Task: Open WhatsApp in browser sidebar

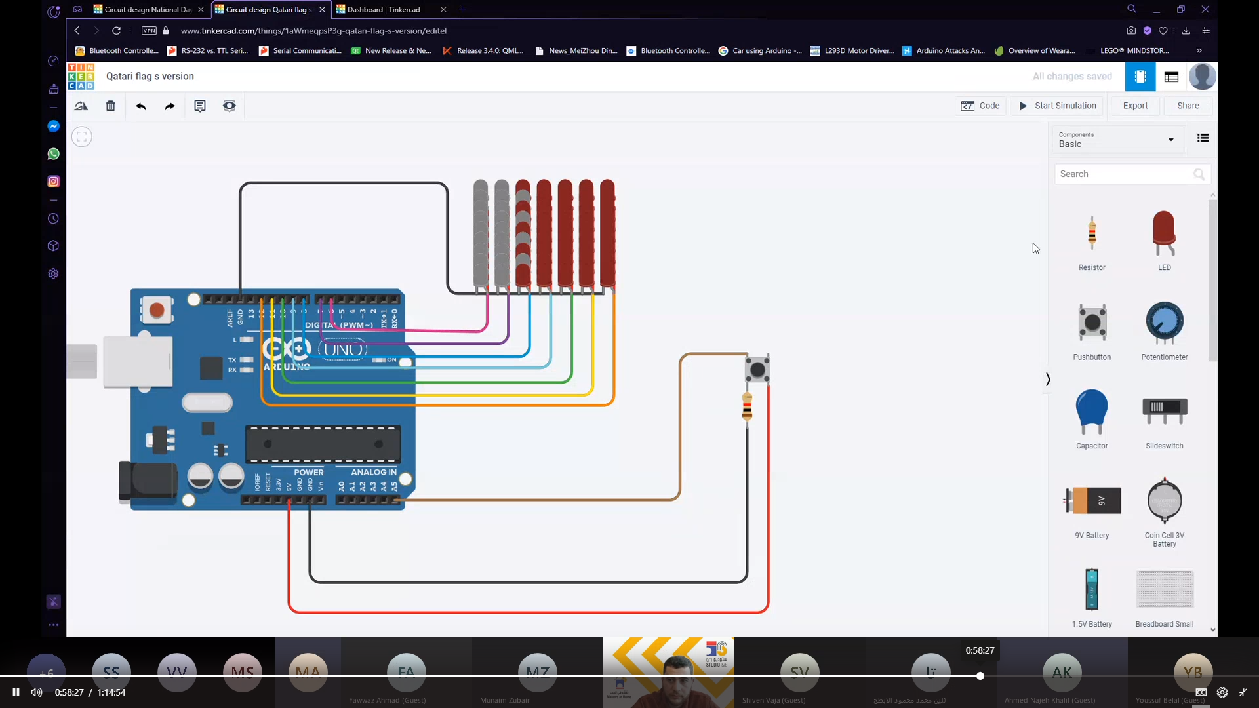Action: click(54, 154)
